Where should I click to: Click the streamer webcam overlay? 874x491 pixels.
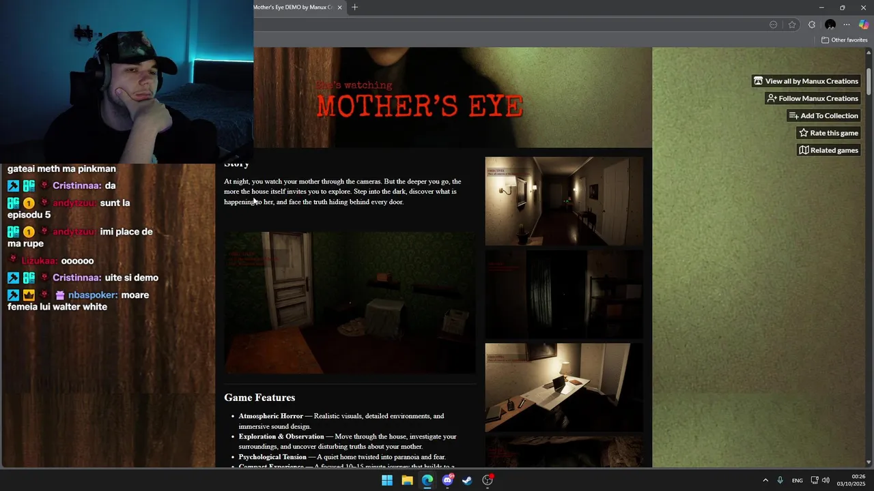pyautogui.click(x=126, y=82)
